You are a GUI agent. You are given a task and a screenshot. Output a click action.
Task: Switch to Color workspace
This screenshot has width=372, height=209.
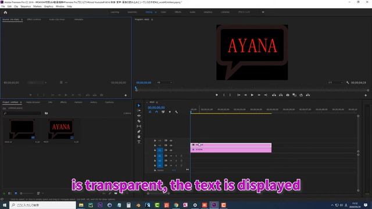163,12
